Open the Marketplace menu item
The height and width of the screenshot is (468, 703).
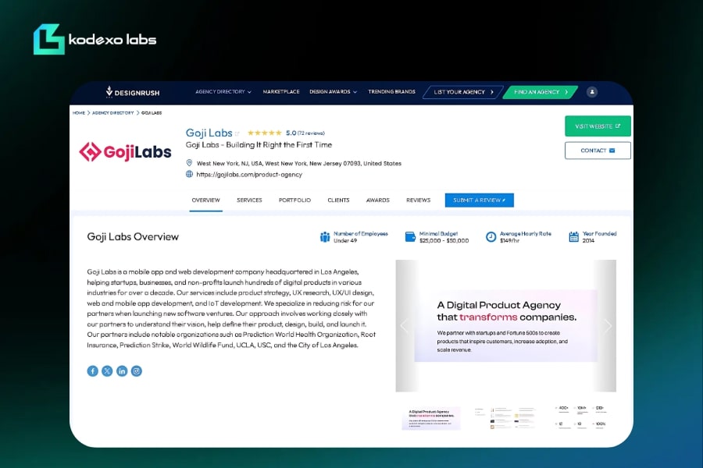click(x=281, y=92)
